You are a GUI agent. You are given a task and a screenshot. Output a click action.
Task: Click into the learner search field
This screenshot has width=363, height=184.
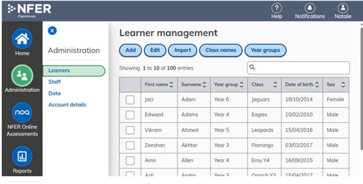click(x=298, y=68)
